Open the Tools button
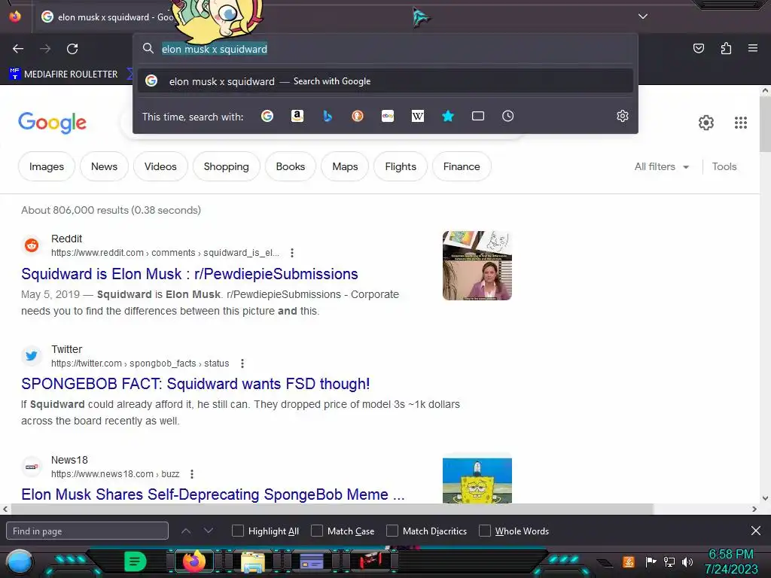Image resolution: width=771 pixels, height=578 pixels. tap(724, 166)
